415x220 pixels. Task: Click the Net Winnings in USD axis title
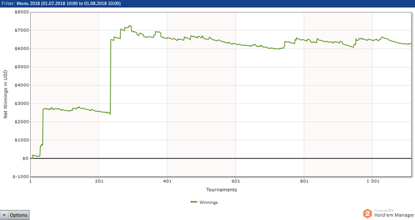tap(5, 94)
